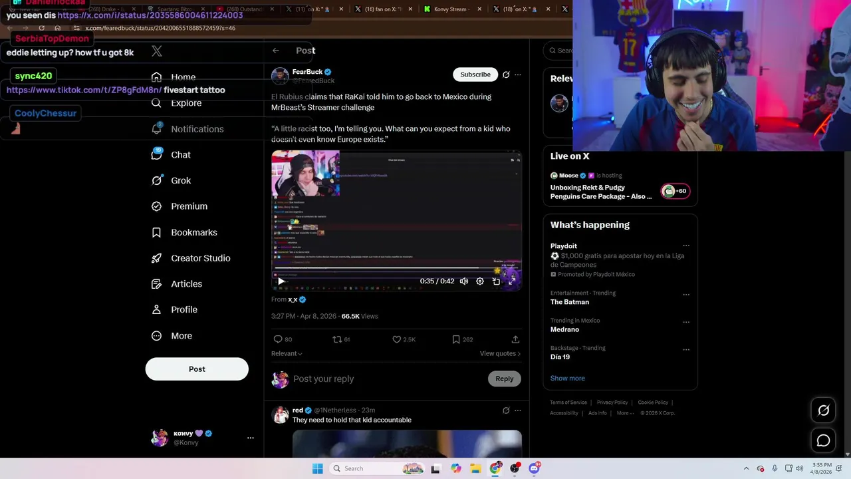Open Notifications in the sidebar
This screenshot has width=851, height=479.
coord(187,129)
